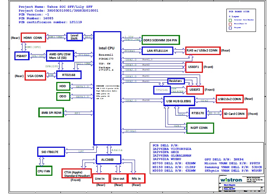This screenshot has width=276, height=194.
Task: Click the 1R2V6$IA WUZHU line
Action: (167, 159)
